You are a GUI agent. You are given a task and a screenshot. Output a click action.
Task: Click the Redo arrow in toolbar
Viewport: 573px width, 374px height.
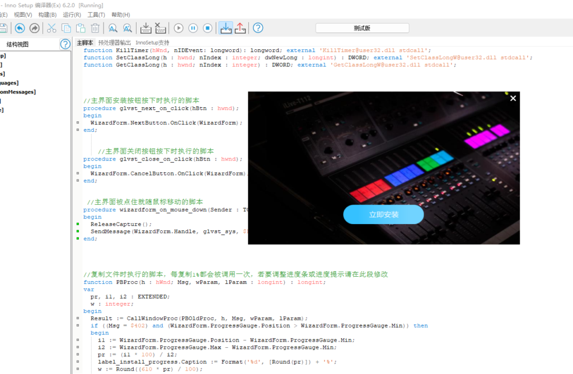click(34, 28)
